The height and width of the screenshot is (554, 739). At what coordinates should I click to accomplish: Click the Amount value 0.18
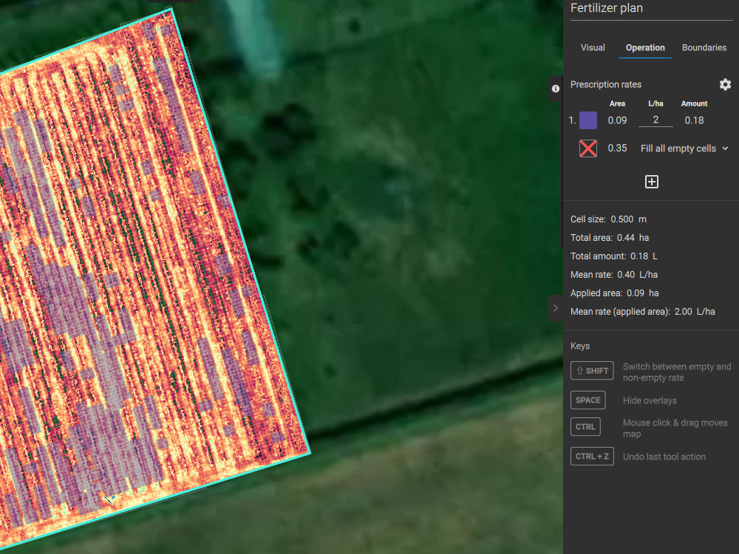pos(694,120)
